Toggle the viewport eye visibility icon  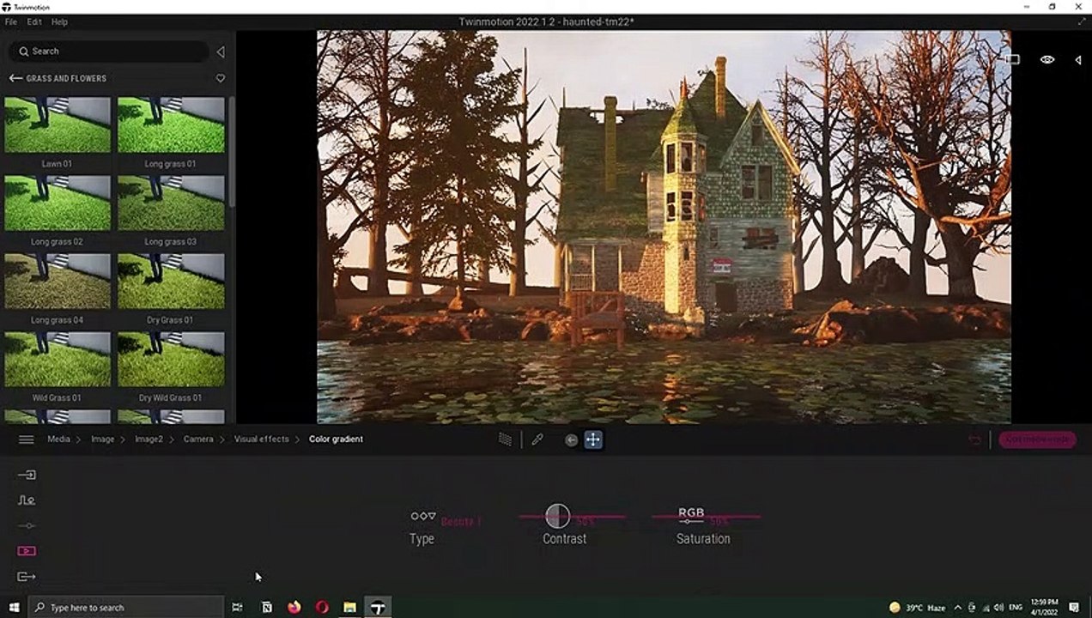pyautogui.click(x=1047, y=59)
